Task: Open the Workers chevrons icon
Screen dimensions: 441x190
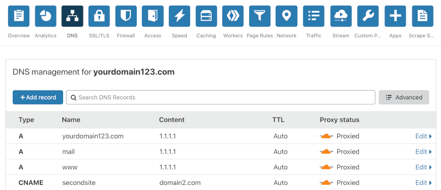Action: click(x=233, y=16)
